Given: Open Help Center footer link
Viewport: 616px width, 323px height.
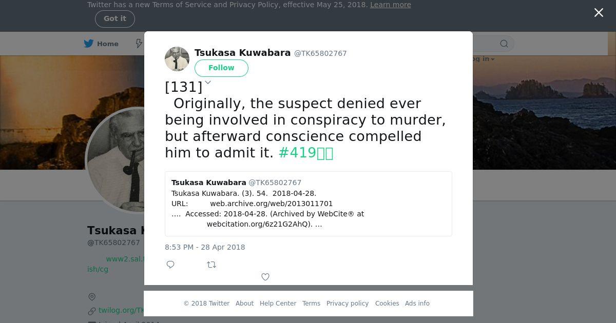Looking at the screenshot, I should point(278,304).
